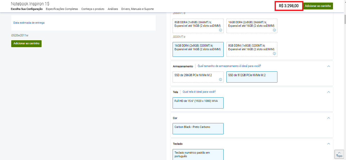Image resolution: width=346 pixels, height=160 pixels.
Task: Open Data estimada de entrega link
Action: (x=29, y=23)
